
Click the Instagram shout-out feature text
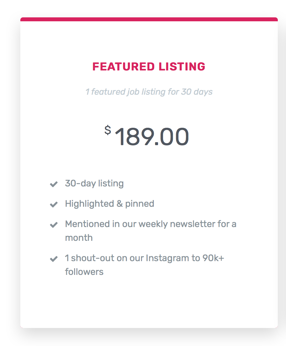pos(144,265)
